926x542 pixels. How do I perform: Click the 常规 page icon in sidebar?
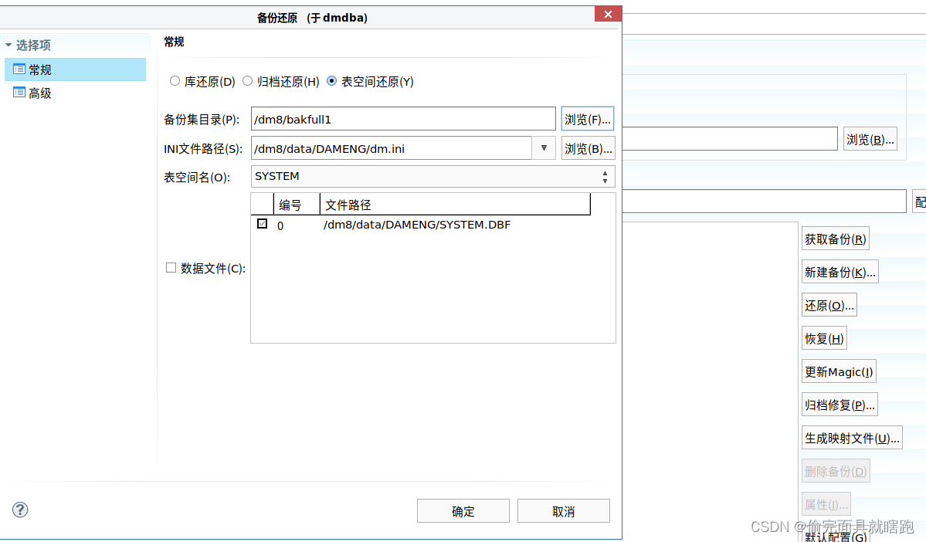click(19, 69)
